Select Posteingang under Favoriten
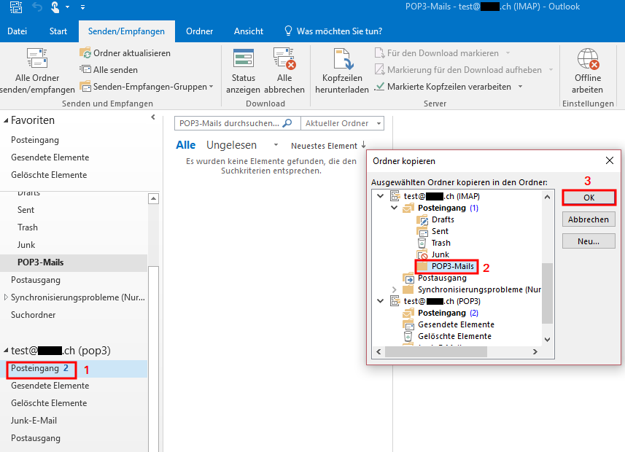Viewport: 625px width, 452px height. click(35, 140)
